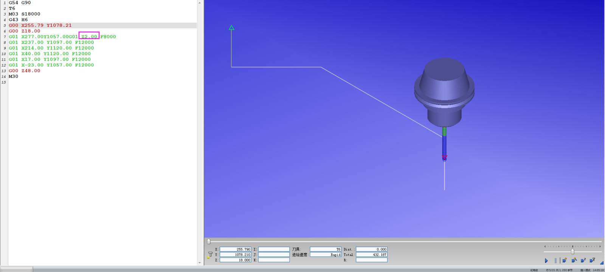Viewport: 605px width, 272px height.
Task: Run to next tool change icon
Action: pyautogui.click(x=565, y=260)
